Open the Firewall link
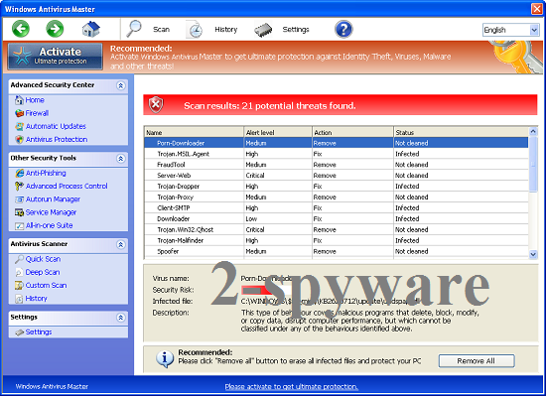The image size is (546, 396). (x=37, y=113)
